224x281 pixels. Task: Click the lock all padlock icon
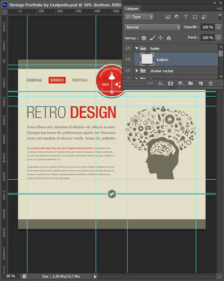169,38
